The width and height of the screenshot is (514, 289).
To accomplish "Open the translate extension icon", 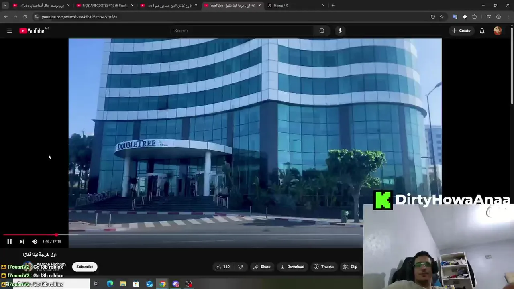I will coord(455,17).
